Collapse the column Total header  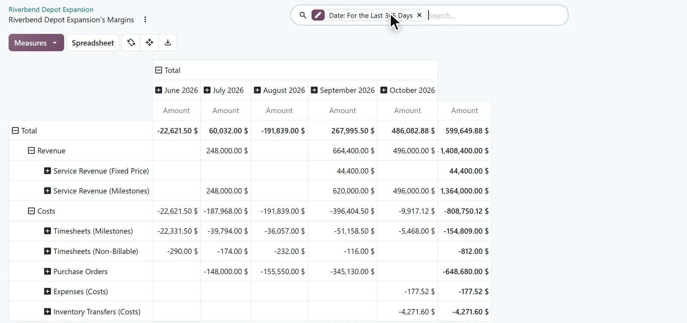pyautogui.click(x=158, y=70)
